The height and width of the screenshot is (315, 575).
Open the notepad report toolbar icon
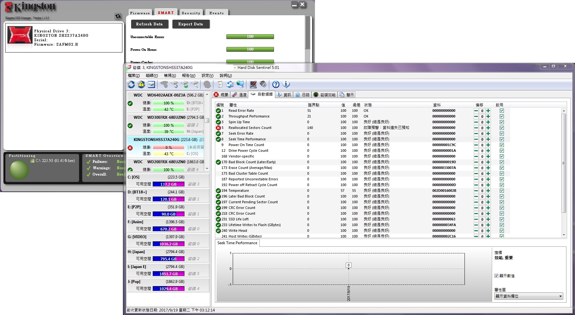(x=220, y=84)
